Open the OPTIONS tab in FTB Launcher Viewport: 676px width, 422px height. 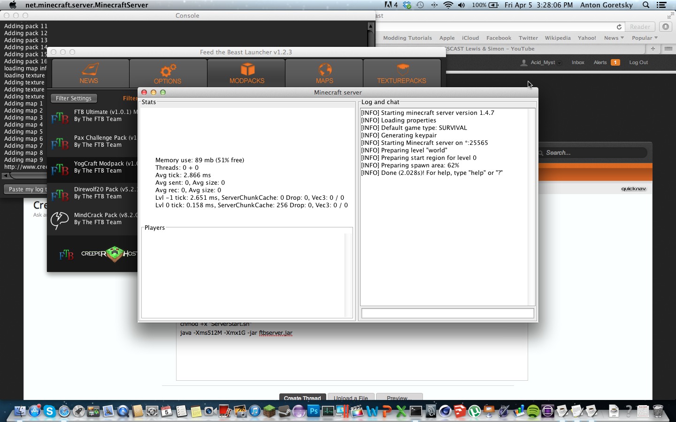[168, 73]
